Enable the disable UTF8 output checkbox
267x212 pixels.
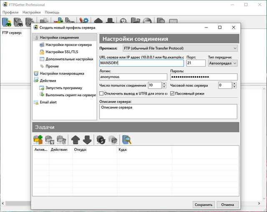pos(102,94)
